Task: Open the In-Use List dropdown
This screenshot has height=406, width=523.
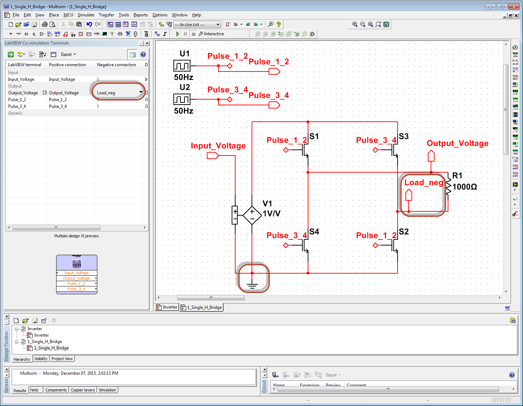Action: (197, 25)
